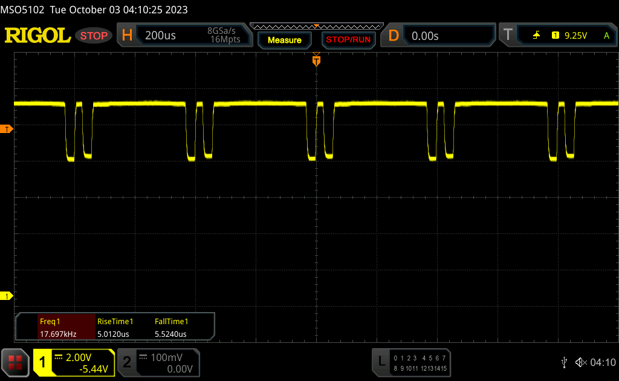This screenshot has height=381, width=619.
Task: Click the 5.0120us rise time value
Action: (x=113, y=334)
